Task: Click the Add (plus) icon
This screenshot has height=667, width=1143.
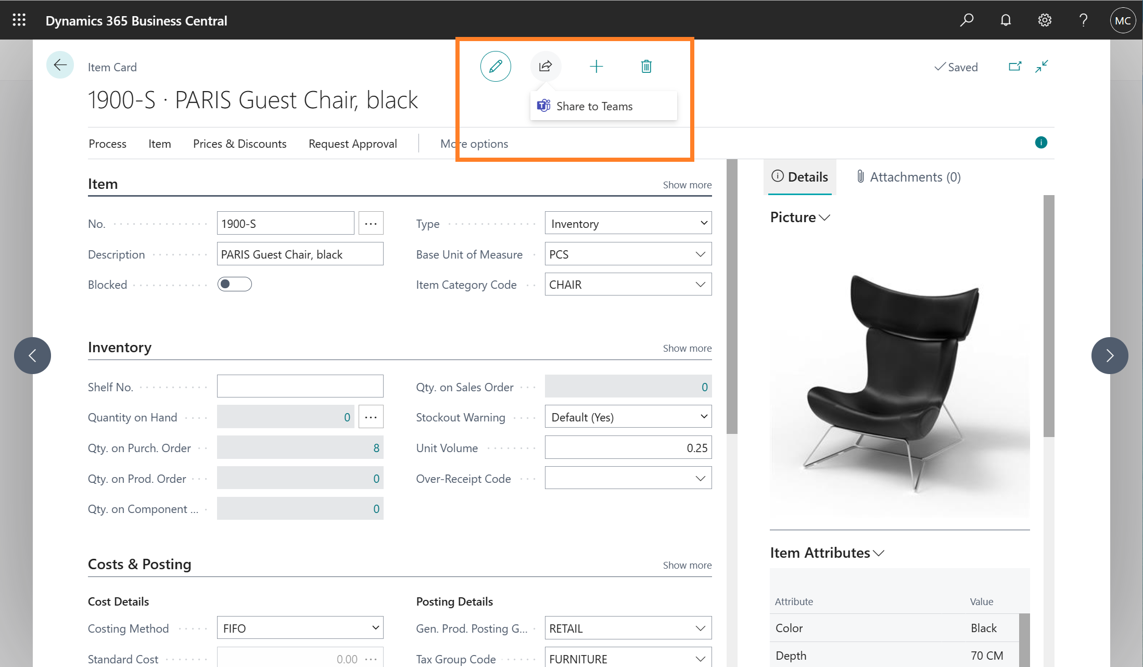Action: pyautogui.click(x=596, y=66)
